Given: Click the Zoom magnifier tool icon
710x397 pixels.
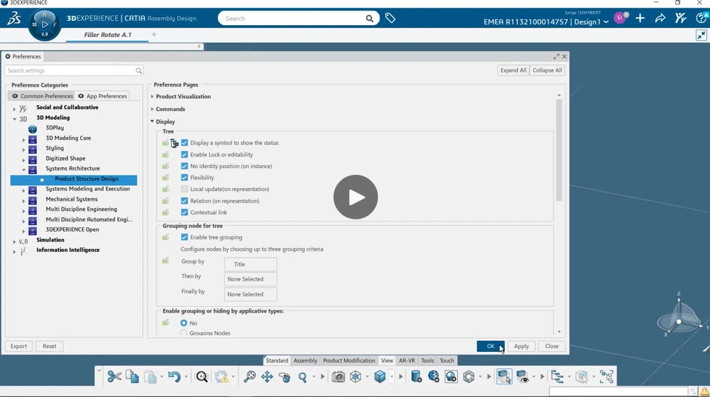Looking at the screenshot, I should (x=302, y=376).
